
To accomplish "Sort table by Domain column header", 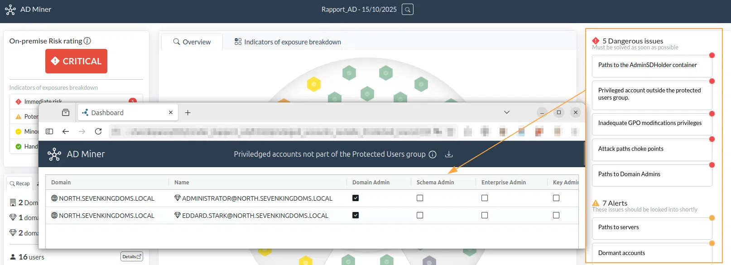I will click(x=61, y=182).
